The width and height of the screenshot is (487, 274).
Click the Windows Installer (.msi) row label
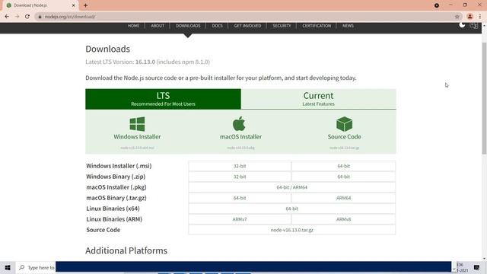[119, 166]
